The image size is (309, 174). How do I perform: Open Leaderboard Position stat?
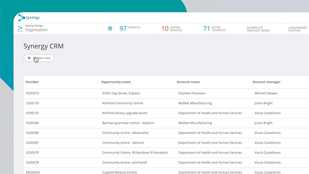tap(297, 29)
